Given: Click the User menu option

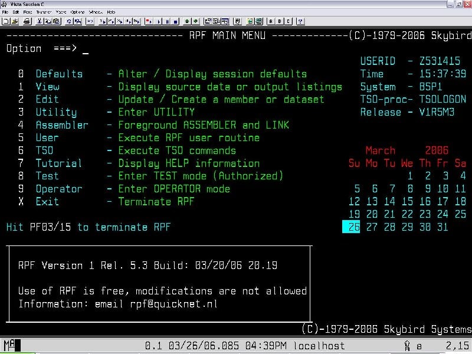Looking at the screenshot, I should point(47,137).
